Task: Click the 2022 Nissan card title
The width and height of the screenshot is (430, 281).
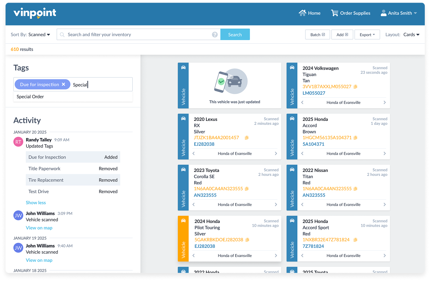Action: click(315, 170)
